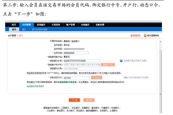173x115 pixels.
Task: Switch to the 签约 sub-tab
Action: tap(14, 29)
